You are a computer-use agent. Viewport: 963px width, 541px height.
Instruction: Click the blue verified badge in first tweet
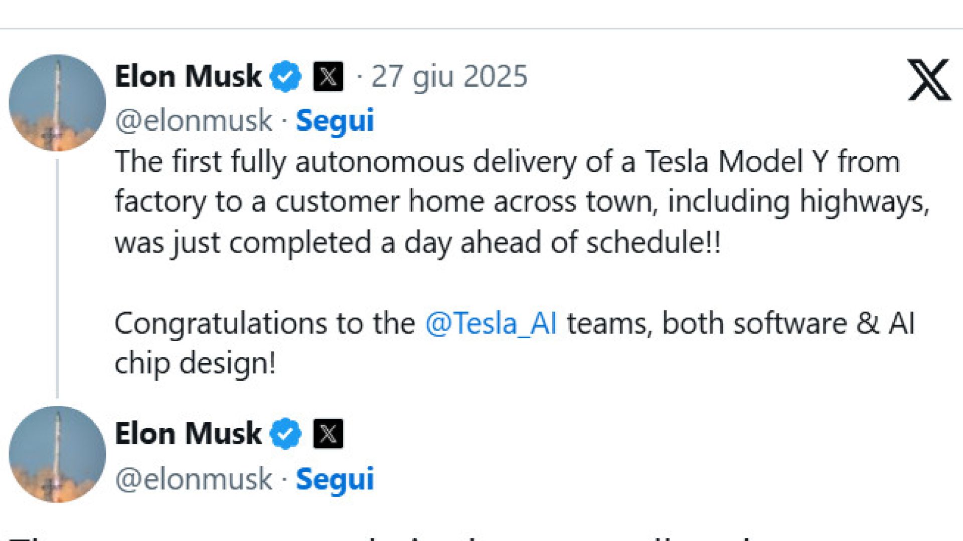coord(285,77)
